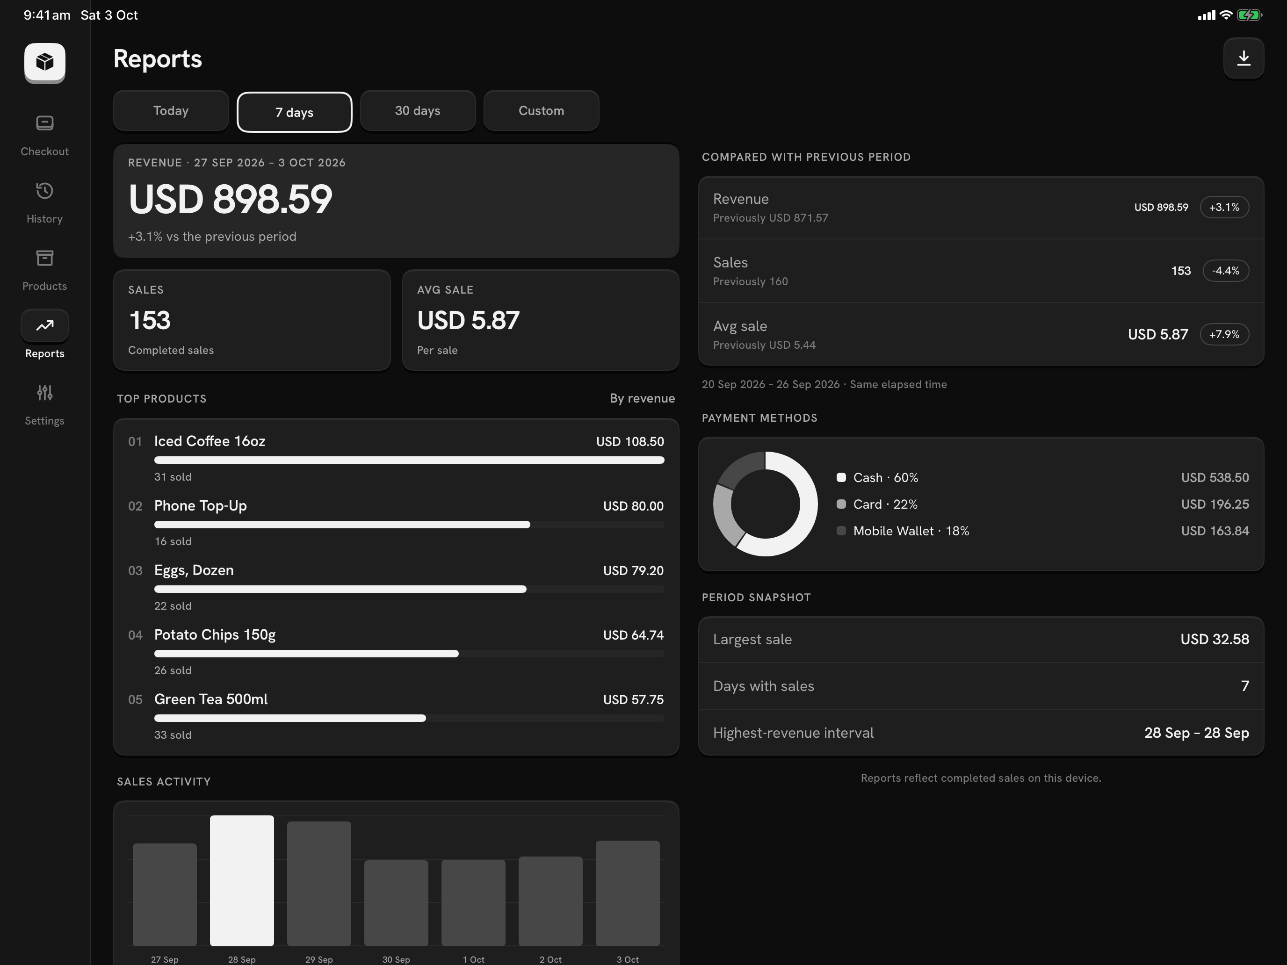The width and height of the screenshot is (1287, 965).
Task: Select the Cash legend swatch
Action: [841, 477]
